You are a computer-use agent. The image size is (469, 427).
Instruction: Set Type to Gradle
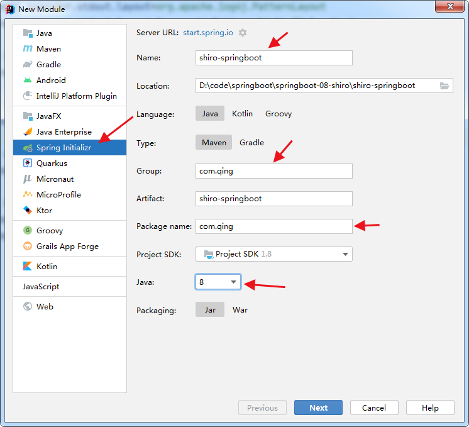pyautogui.click(x=251, y=142)
